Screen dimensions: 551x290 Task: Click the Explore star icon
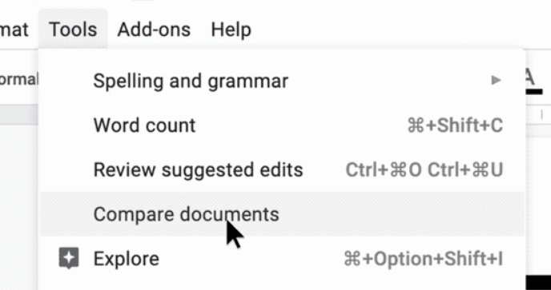tap(69, 258)
